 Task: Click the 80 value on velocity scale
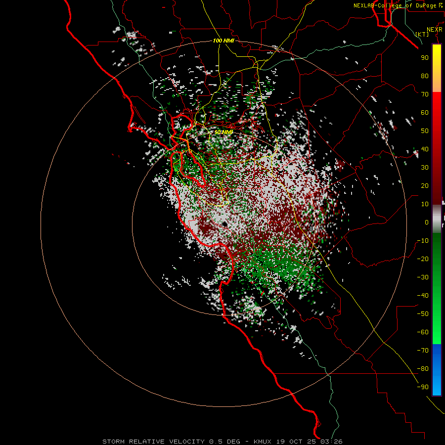coord(425,76)
